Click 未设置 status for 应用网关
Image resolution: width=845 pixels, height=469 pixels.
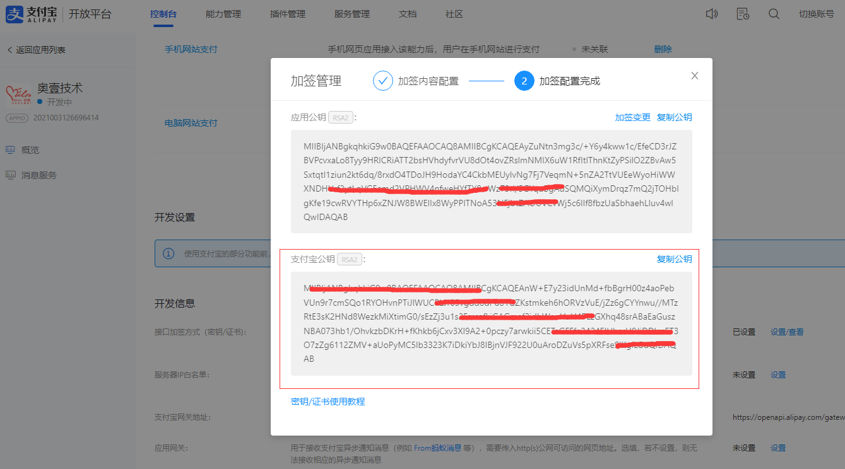pos(744,448)
